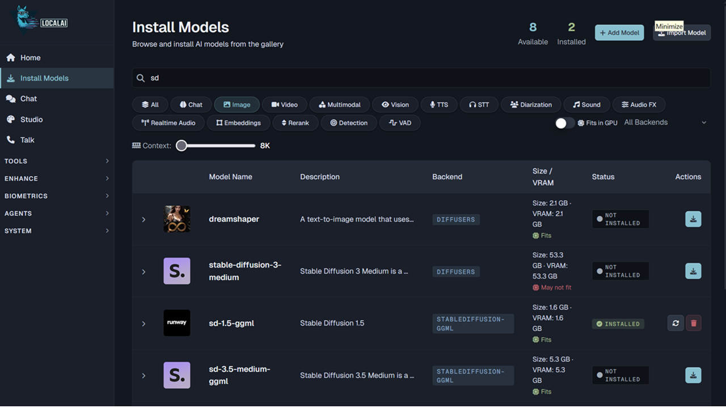Viewport: 726px width, 408px height.
Task: Expand the BIOMETRICS sidebar section
Action: (57, 196)
